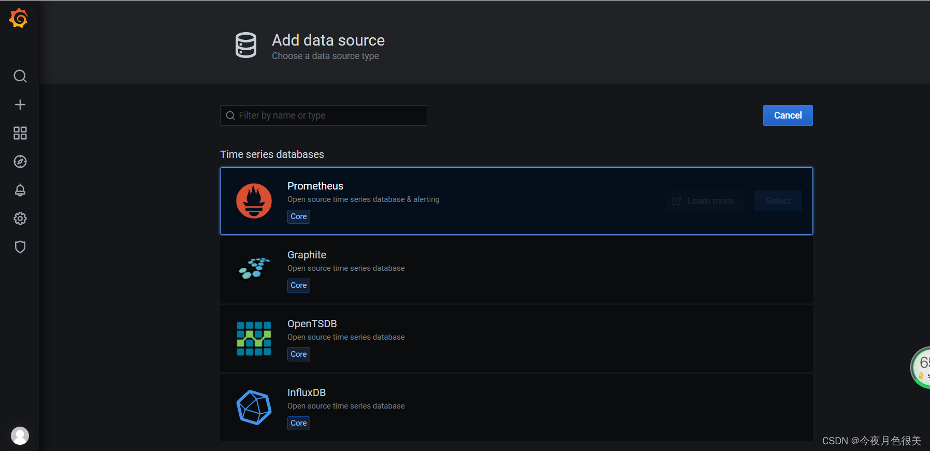
Task: Choose the InfluxDB title text
Action: point(307,392)
